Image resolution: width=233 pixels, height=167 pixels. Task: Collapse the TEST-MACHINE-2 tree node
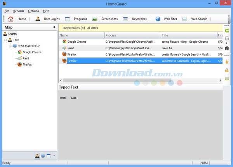pos(10,46)
